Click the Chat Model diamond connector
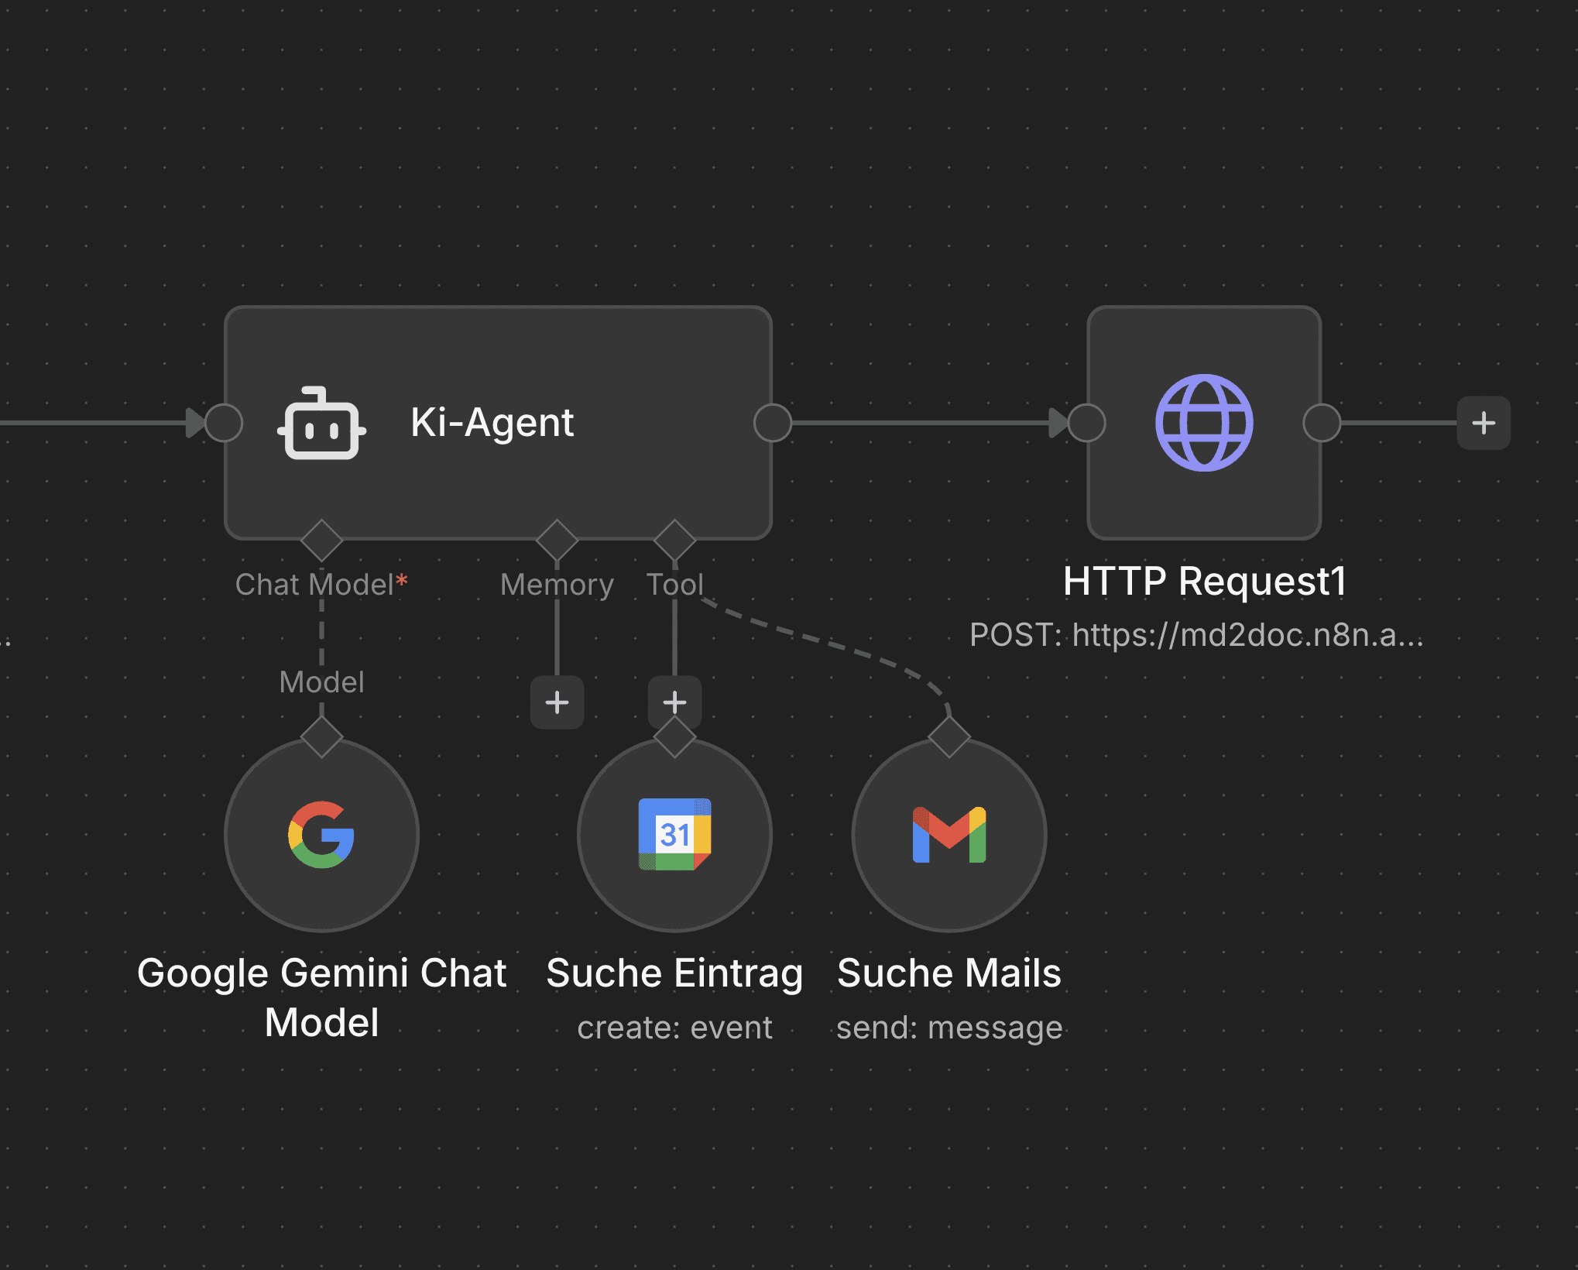 pyautogui.click(x=321, y=540)
